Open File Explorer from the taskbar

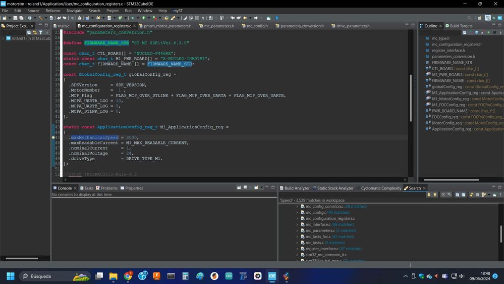113,276
